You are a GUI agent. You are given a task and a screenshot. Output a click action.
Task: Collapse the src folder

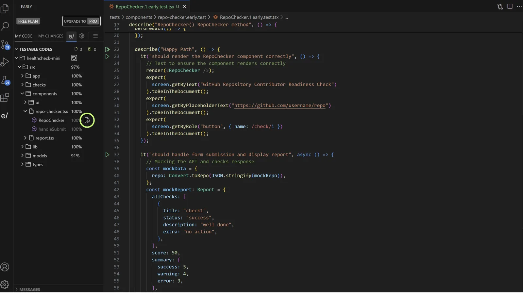tap(19, 67)
